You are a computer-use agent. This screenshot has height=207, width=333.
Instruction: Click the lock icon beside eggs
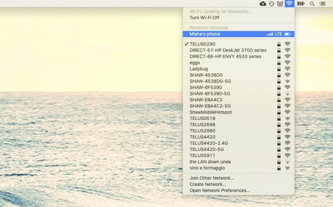(x=279, y=62)
